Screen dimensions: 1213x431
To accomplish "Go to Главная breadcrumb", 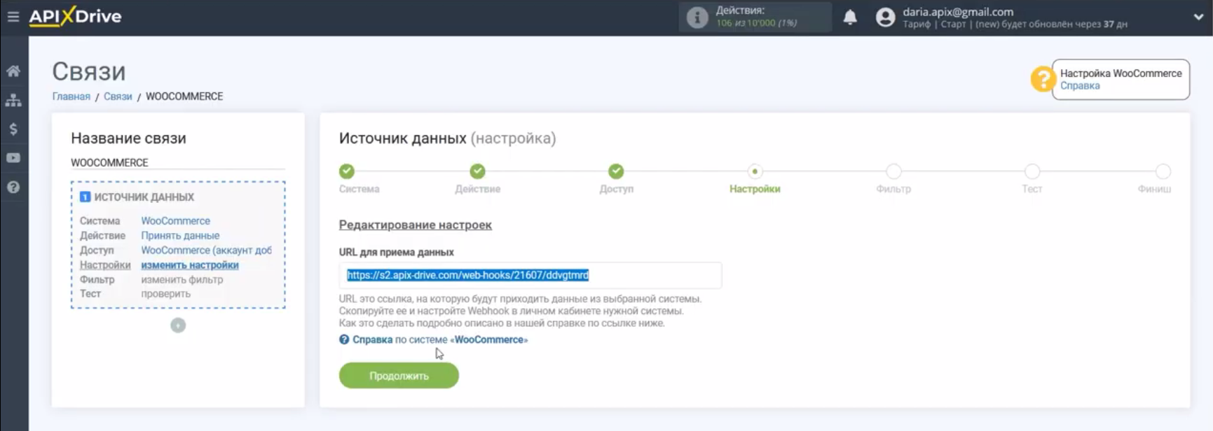I will (x=71, y=97).
